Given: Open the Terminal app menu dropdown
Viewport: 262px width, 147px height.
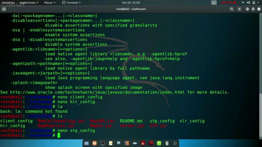Looking at the screenshot, I should (x=71, y=3).
